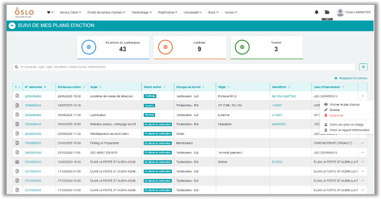Click the back arrow beside the page title

tap(12, 26)
